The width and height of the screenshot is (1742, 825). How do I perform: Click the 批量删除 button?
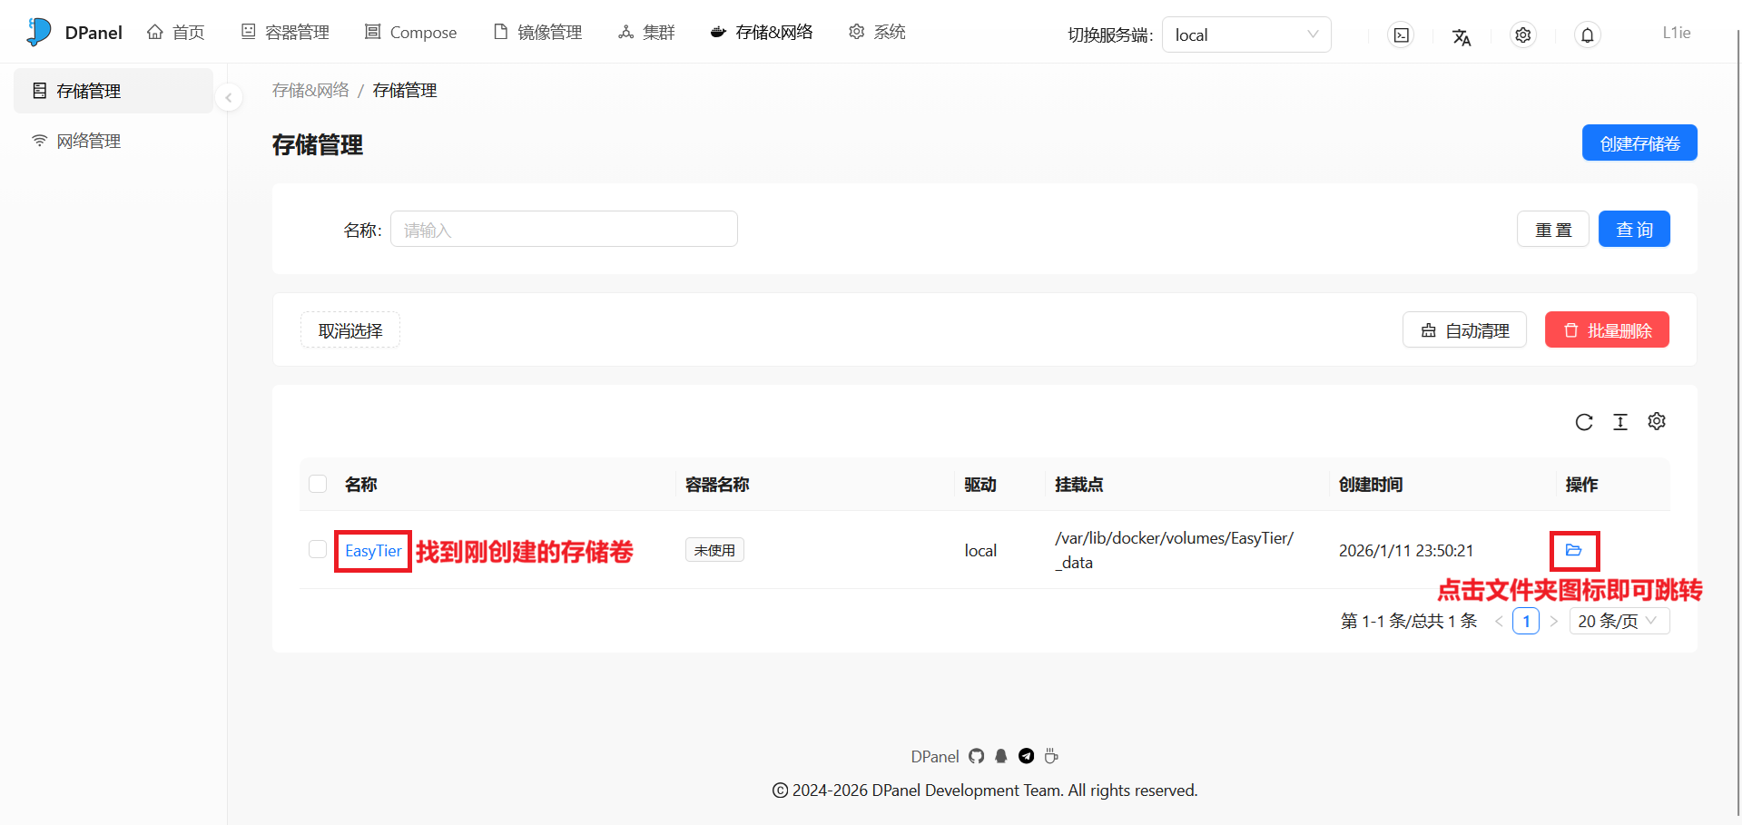pyautogui.click(x=1607, y=329)
